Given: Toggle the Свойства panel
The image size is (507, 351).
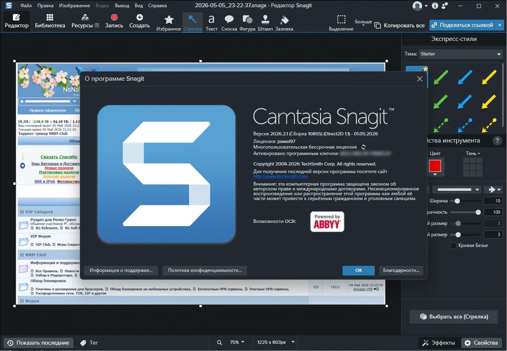Looking at the screenshot, I should click(x=482, y=343).
